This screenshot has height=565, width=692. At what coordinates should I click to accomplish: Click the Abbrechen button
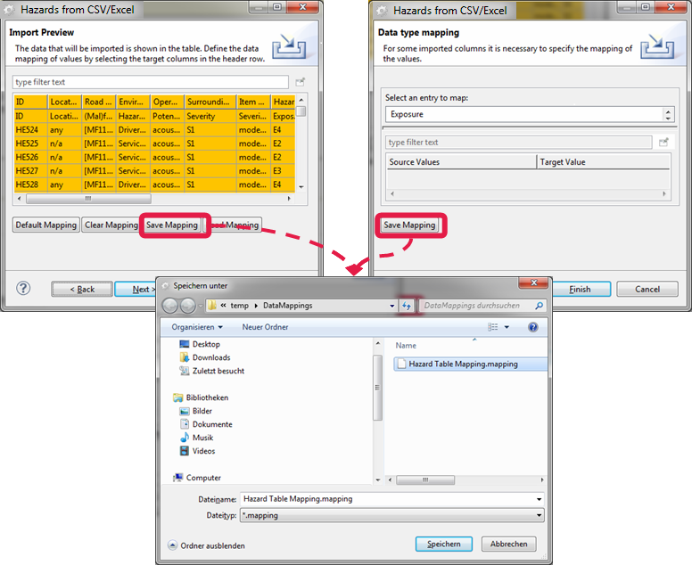coord(509,545)
